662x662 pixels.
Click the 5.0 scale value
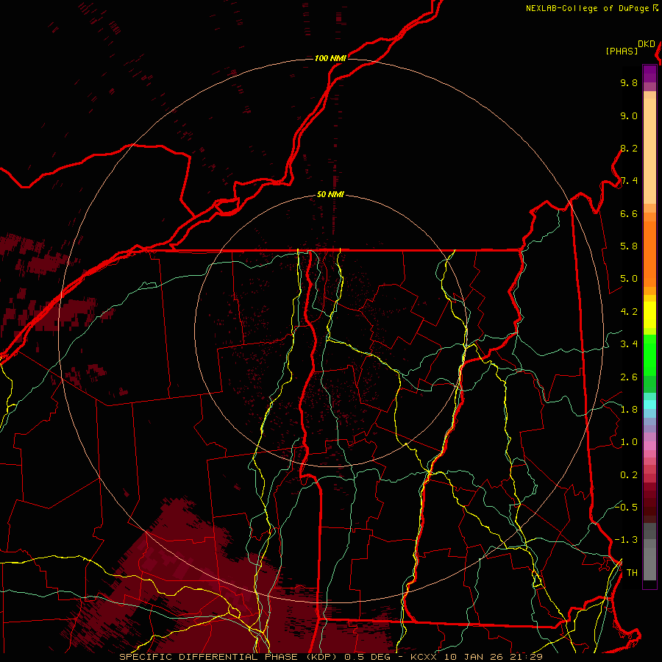point(629,279)
